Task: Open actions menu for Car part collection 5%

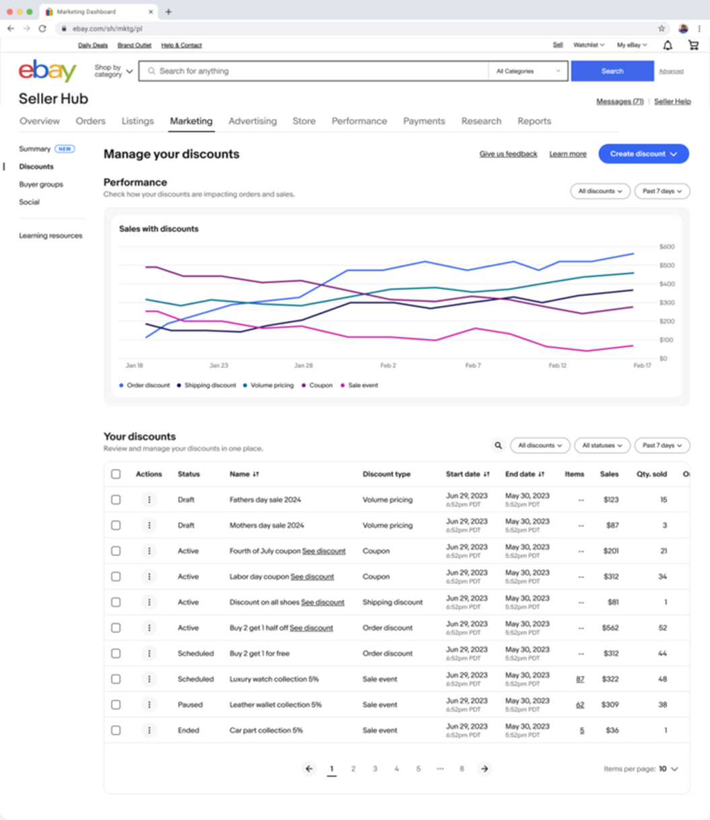Action: pyautogui.click(x=149, y=730)
